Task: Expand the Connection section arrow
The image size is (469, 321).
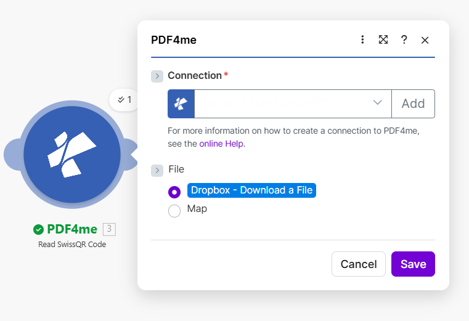Action: 157,76
